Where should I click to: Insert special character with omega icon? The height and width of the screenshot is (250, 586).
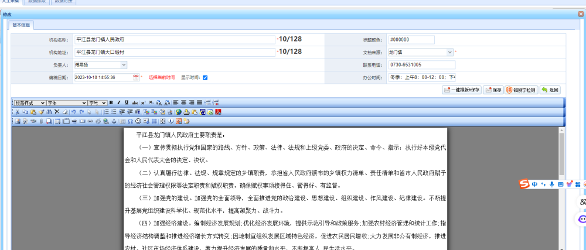click(130, 121)
